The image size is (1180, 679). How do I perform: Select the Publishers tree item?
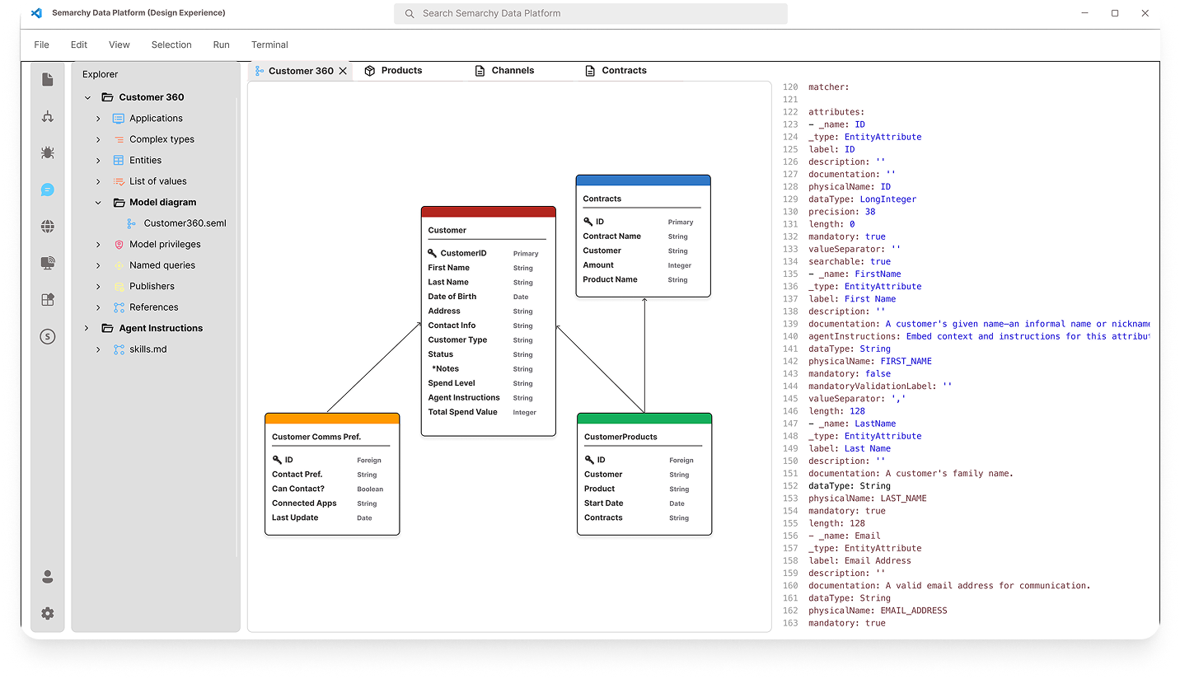[x=152, y=287]
